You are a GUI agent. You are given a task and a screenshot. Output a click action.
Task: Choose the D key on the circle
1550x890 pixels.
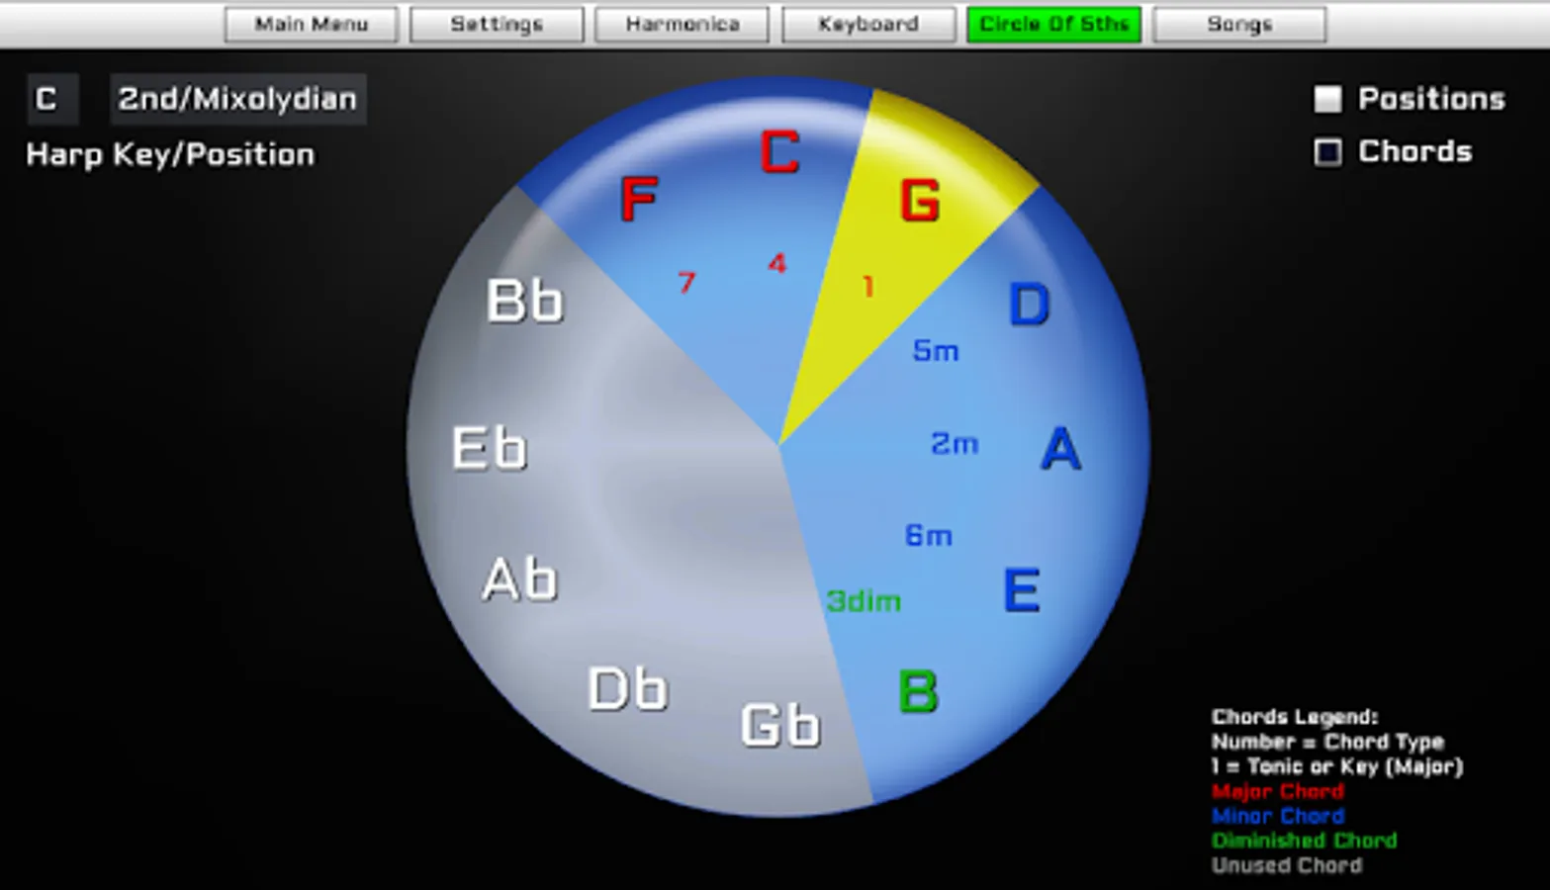(1029, 304)
